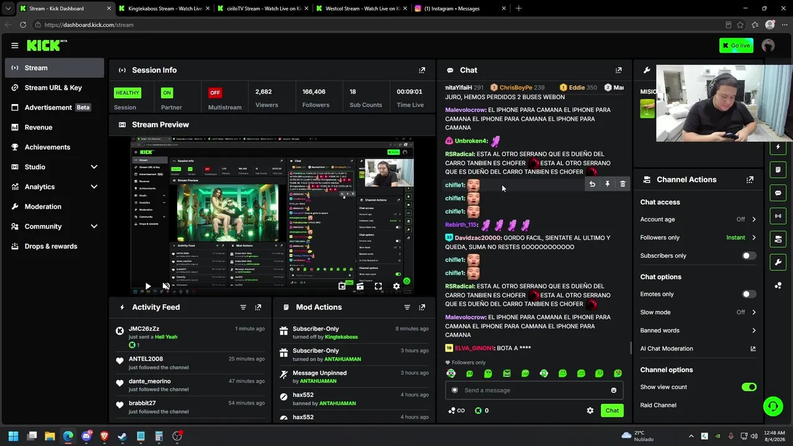Pop out the Session Info panel

pos(422,70)
